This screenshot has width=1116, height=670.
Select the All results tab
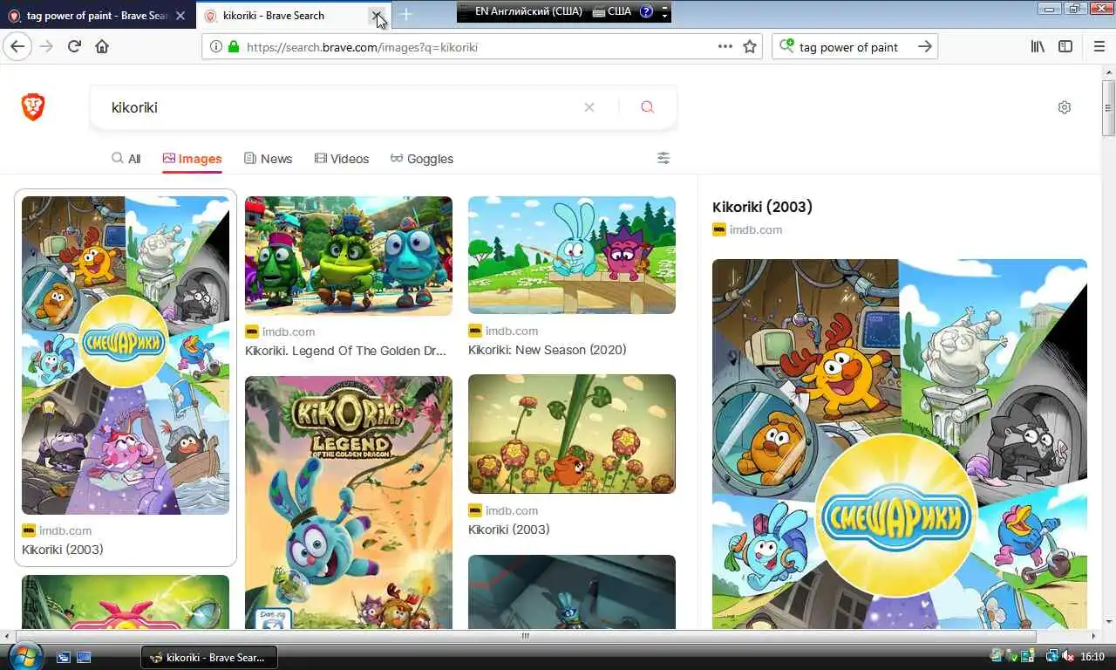[126, 159]
